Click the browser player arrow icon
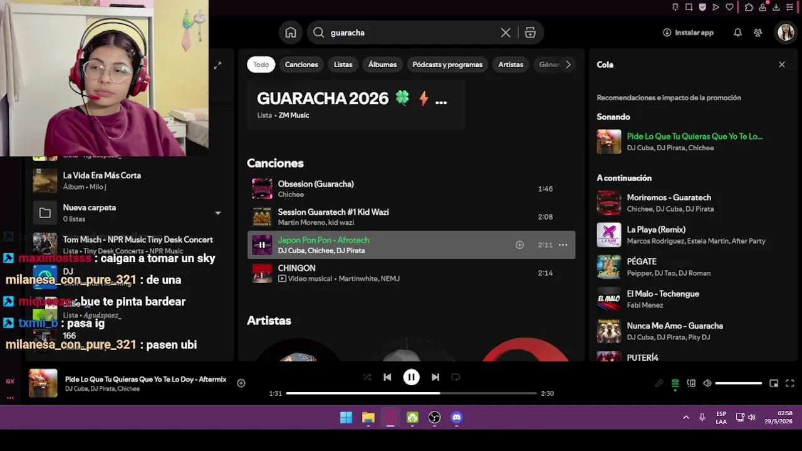 716,7
